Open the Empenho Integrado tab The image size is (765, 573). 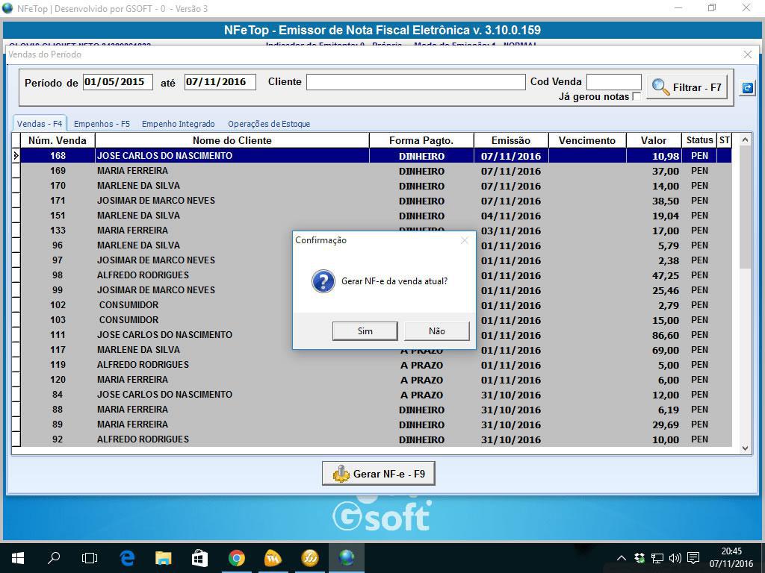tap(178, 124)
